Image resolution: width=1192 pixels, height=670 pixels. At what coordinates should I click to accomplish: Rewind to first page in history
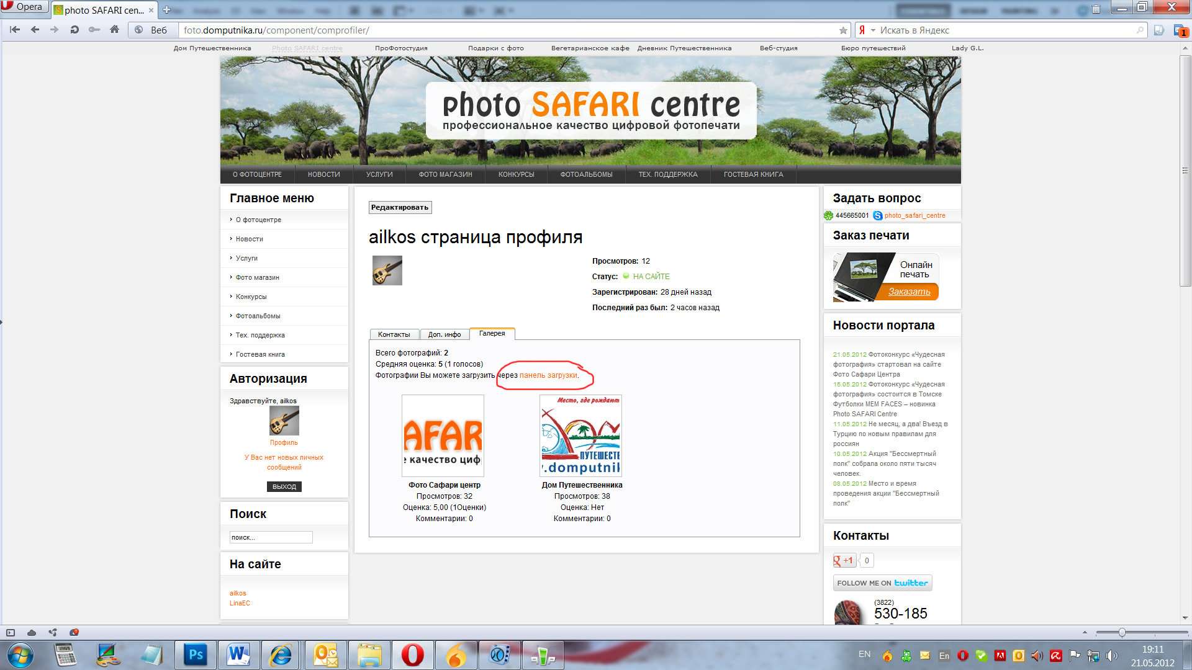[x=15, y=30]
